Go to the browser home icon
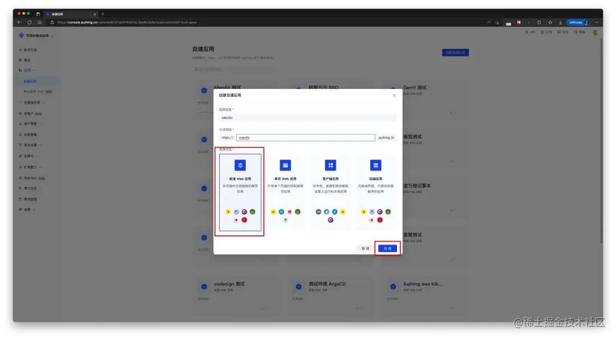The image size is (616, 339). [40, 22]
